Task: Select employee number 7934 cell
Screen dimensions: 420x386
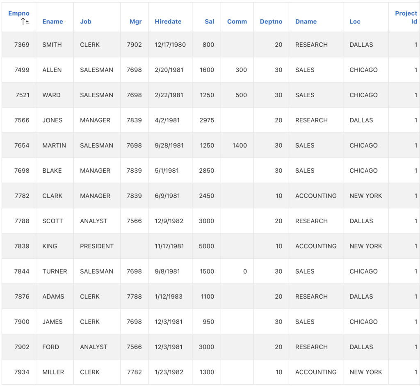Action: [22, 372]
